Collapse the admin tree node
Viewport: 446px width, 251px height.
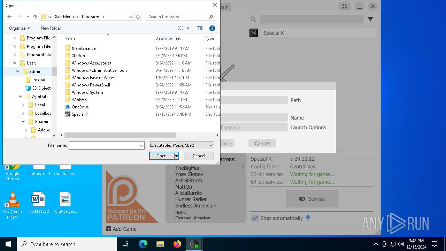click(x=17, y=71)
